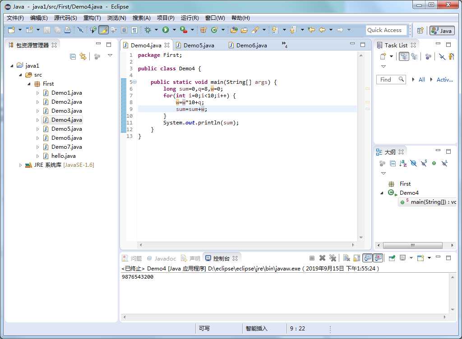Start debugging with the bug icon
The width and height of the screenshot is (462, 339).
click(148, 30)
